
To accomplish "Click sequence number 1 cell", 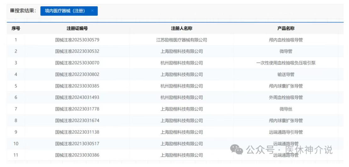I will tap(16, 40).
